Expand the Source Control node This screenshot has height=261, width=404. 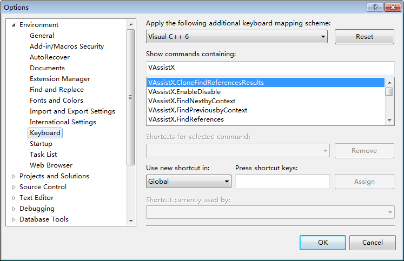point(14,187)
